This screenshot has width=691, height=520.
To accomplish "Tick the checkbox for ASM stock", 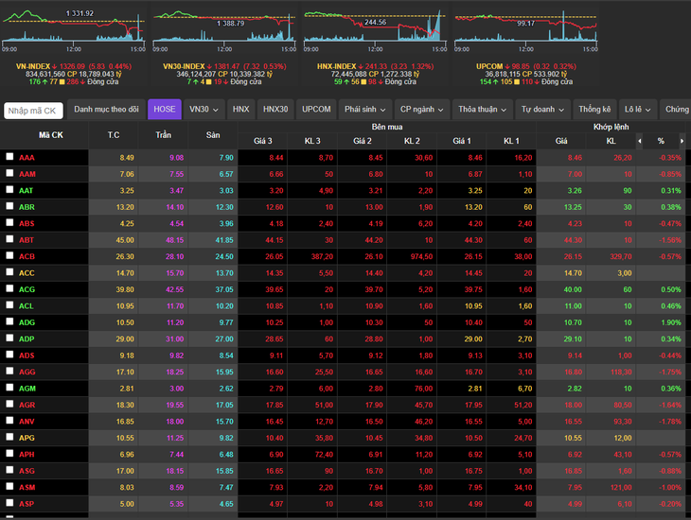I will [9, 486].
